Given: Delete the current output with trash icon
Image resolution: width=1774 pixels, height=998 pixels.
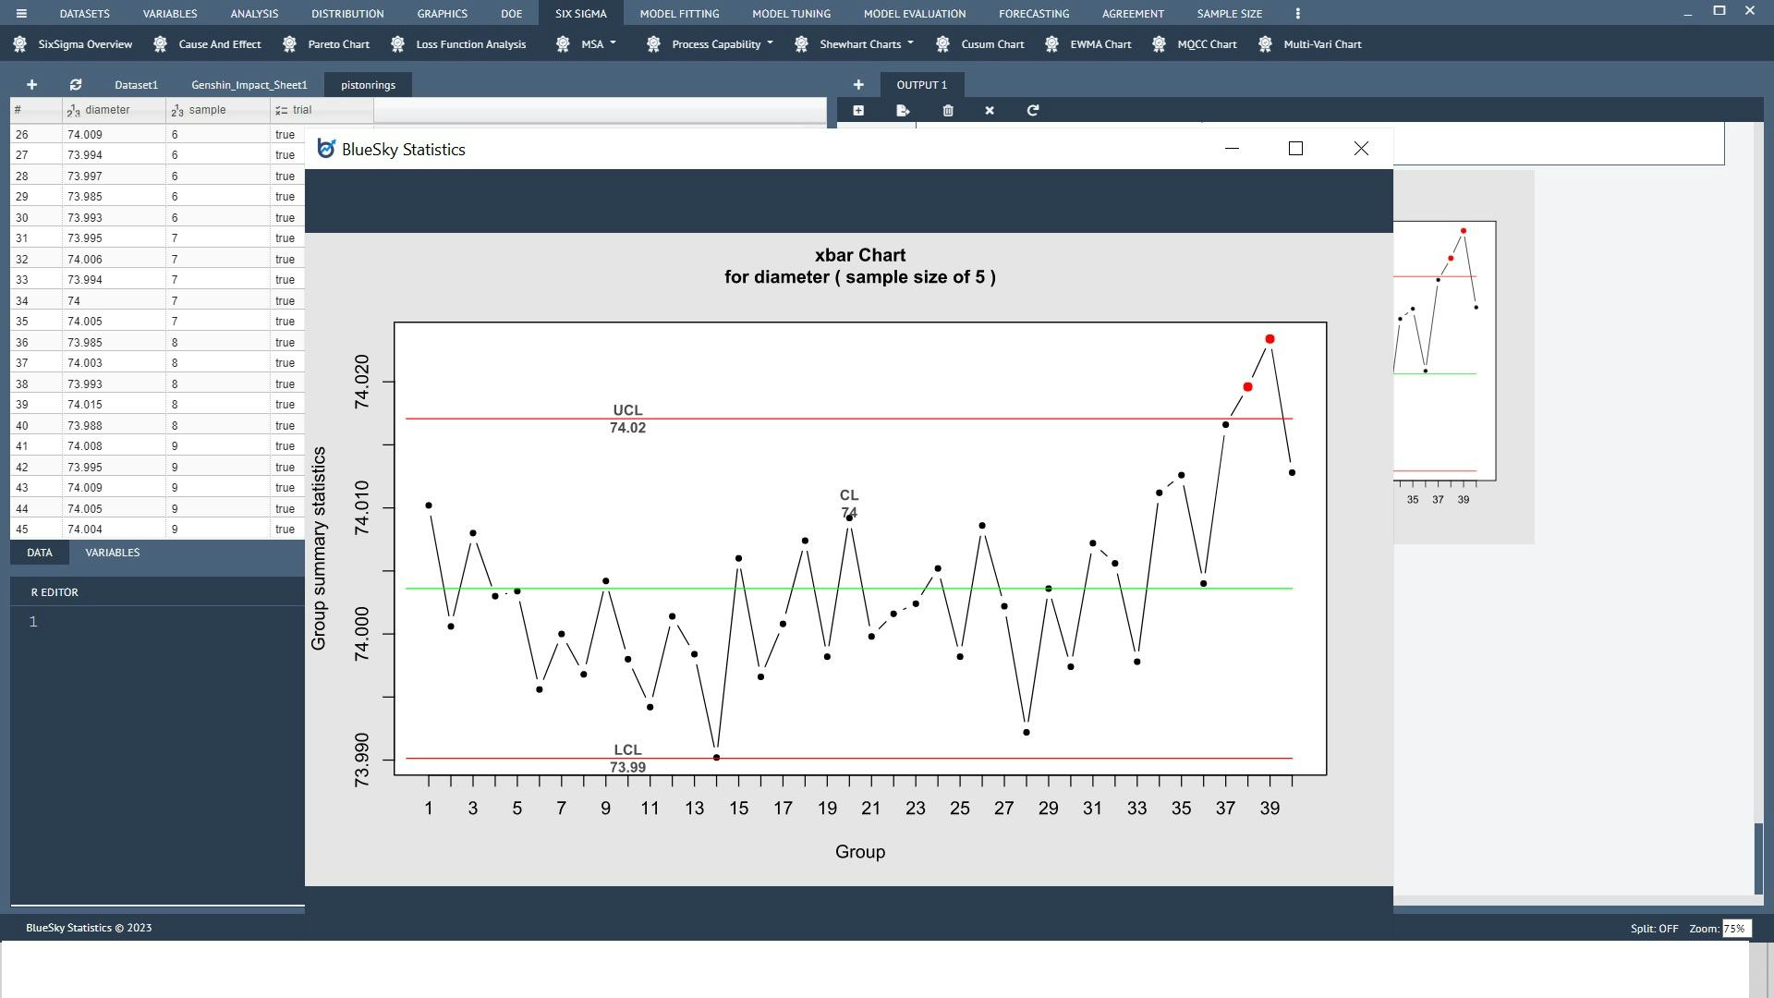Looking at the screenshot, I should click(946, 110).
